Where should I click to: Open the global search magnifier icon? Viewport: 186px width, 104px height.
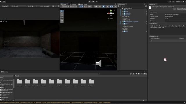(x=174, y=1)
